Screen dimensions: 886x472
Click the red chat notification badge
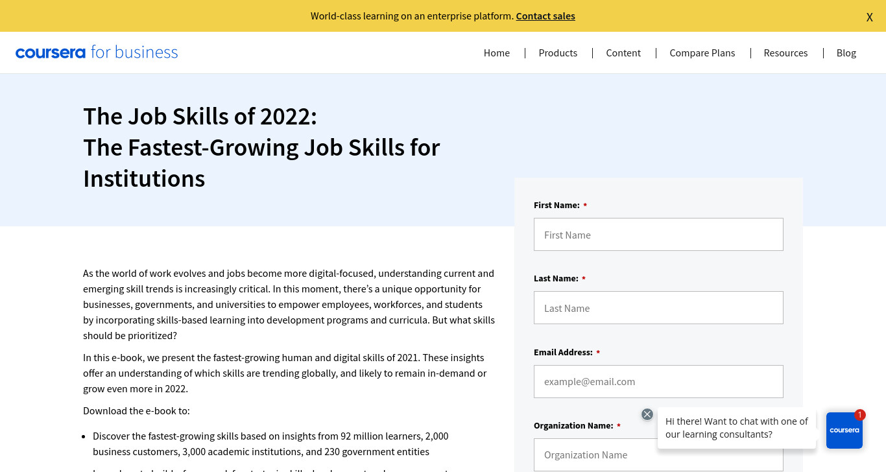click(860, 415)
